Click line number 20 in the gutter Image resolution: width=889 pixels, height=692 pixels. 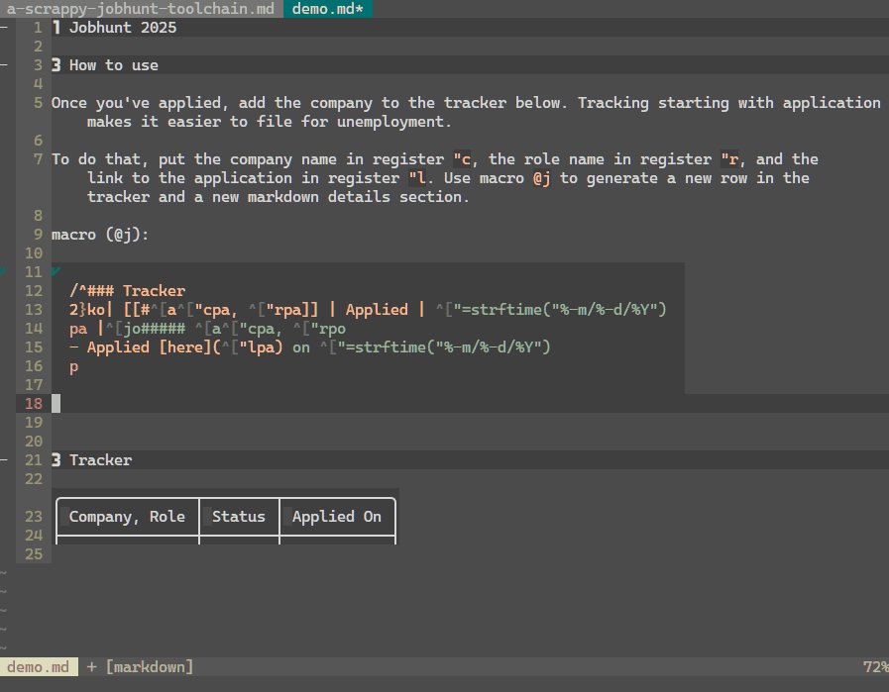[x=34, y=442]
